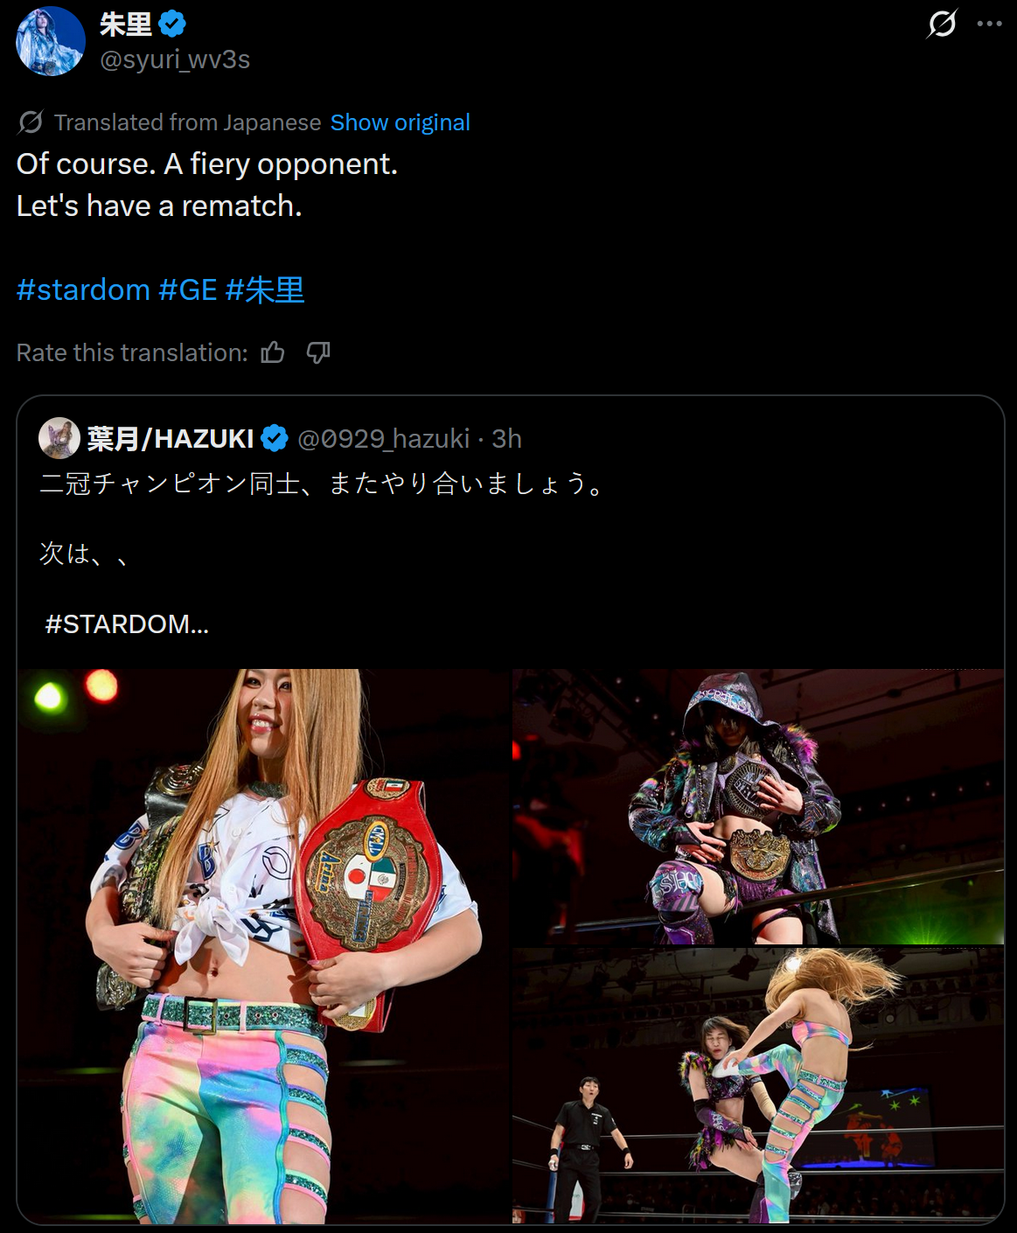This screenshot has height=1233, width=1017.
Task: Open the @syuri_wv3s handle
Action: pyautogui.click(x=175, y=59)
